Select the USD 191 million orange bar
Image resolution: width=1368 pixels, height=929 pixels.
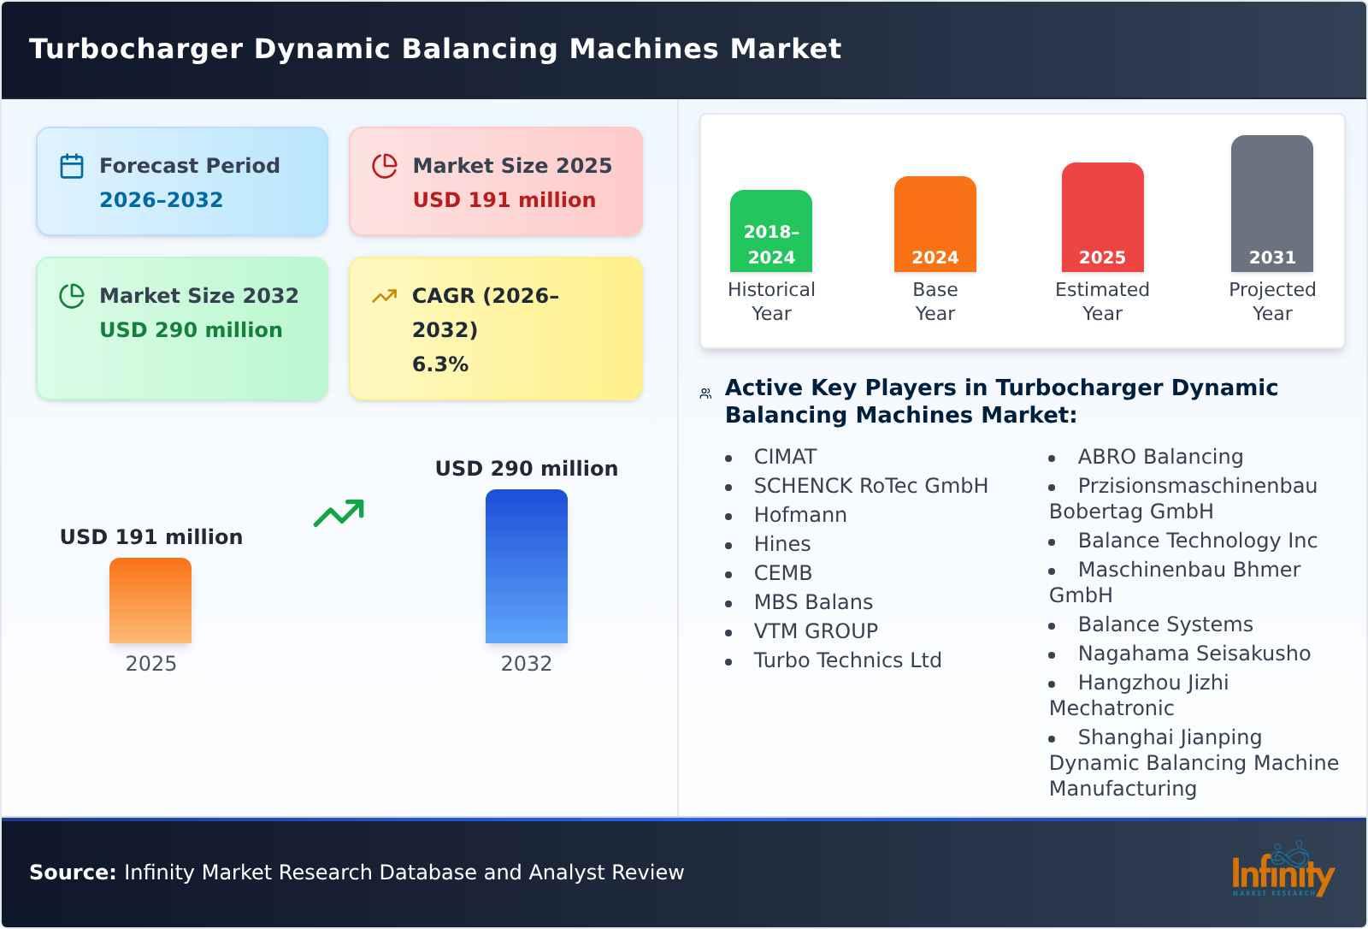tap(150, 603)
